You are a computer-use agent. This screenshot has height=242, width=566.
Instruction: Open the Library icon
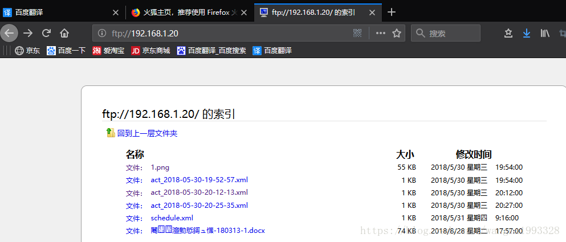(545, 34)
